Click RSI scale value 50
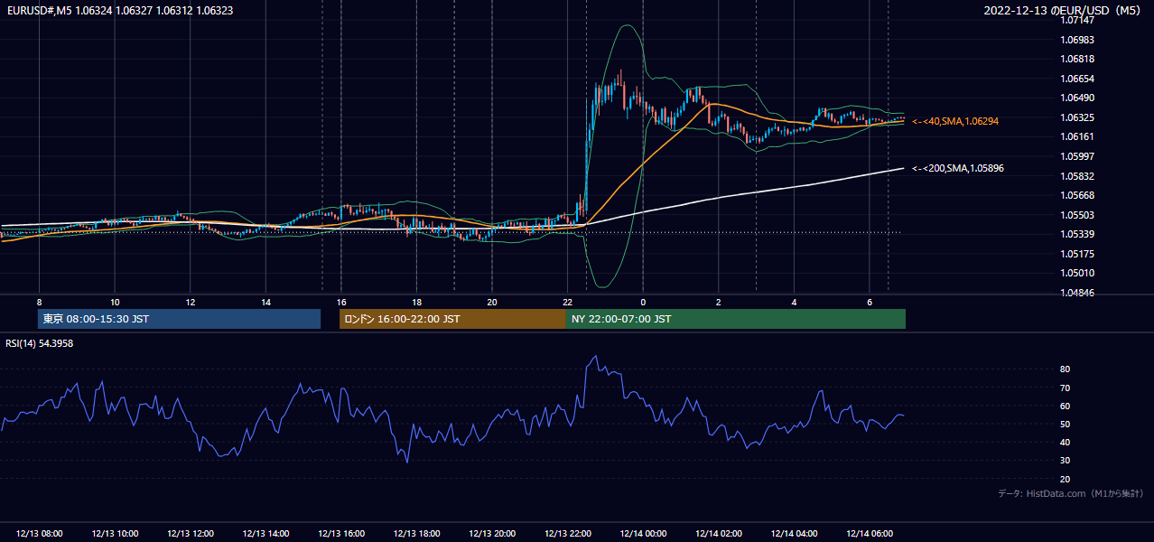The image size is (1154, 542). 1066,424
